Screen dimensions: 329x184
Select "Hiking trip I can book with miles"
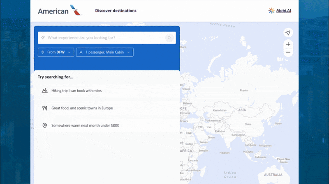coord(76,91)
